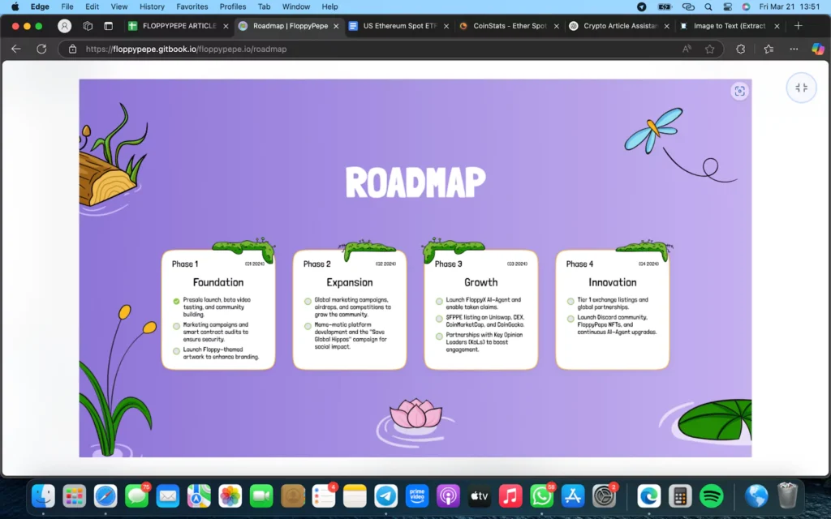
Task: Close the Crypto Article Assistant tab
Action: pos(667,26)
